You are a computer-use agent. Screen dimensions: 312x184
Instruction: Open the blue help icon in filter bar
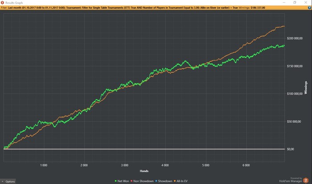(x=309, y=8)
